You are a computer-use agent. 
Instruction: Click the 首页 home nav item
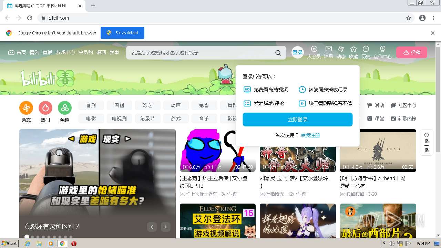[17, 52]
